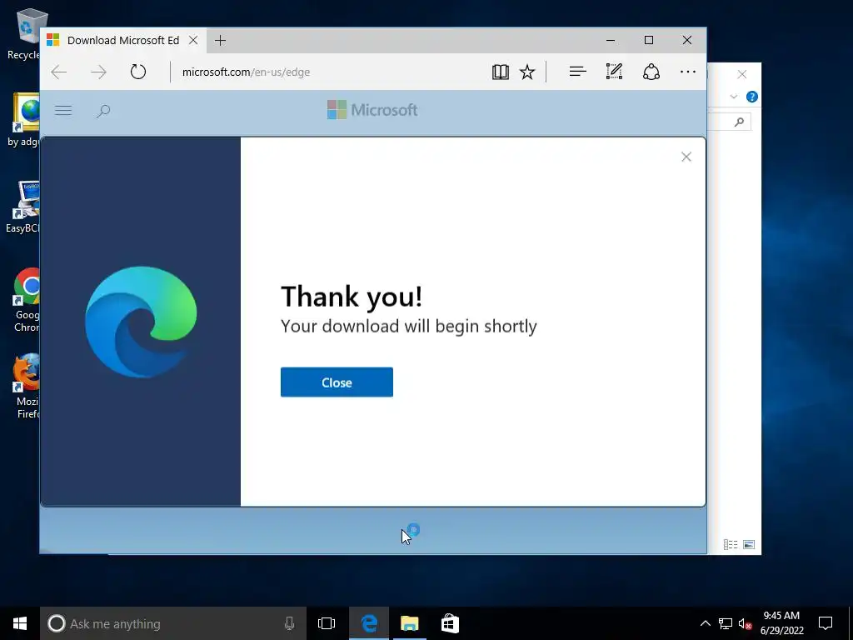Screen dimensions: 853x640
Task: Click search box in background Explorer window
Action: click(x=729, y=122)
